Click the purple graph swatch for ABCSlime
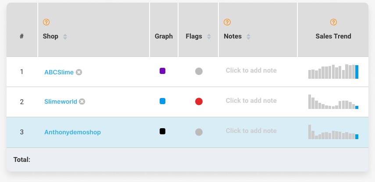Screen dimensions: 375x182 click(x=162, y=71)
